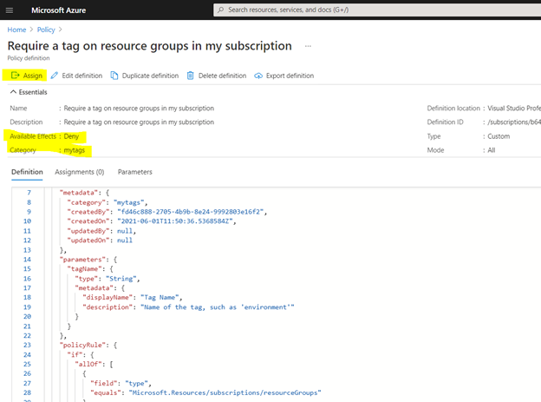Click the Duplicate definition copy icon

click(x=114, y=76)
